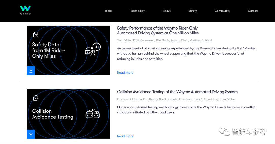
Task: Click the two-car collision icon
Action: click(x=93, y=114)
